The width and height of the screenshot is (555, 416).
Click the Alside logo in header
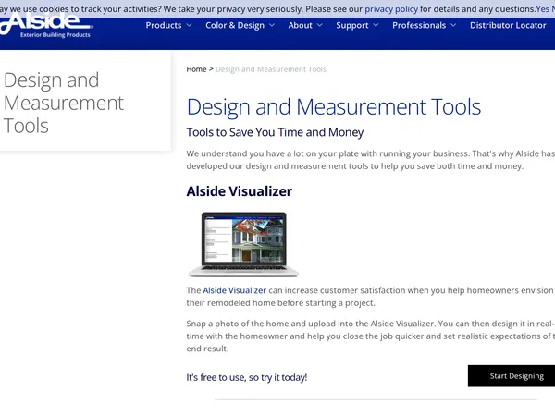(46, 26)
